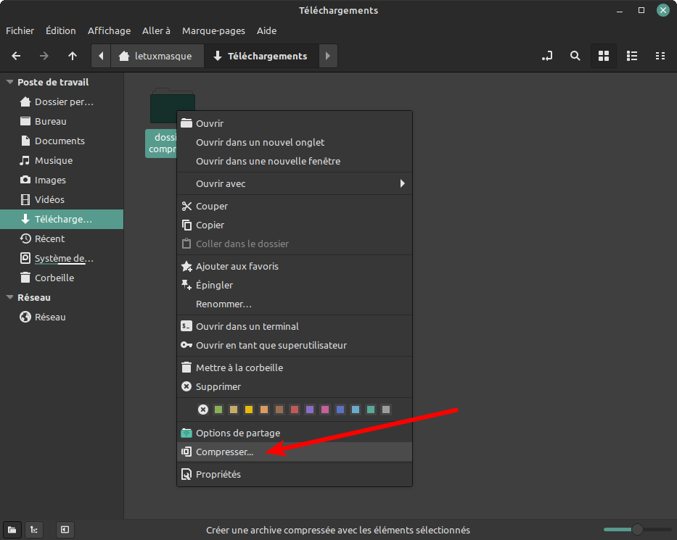Open Vidéos in the sidebar
The image size is (677, 540).
point(62,200)
